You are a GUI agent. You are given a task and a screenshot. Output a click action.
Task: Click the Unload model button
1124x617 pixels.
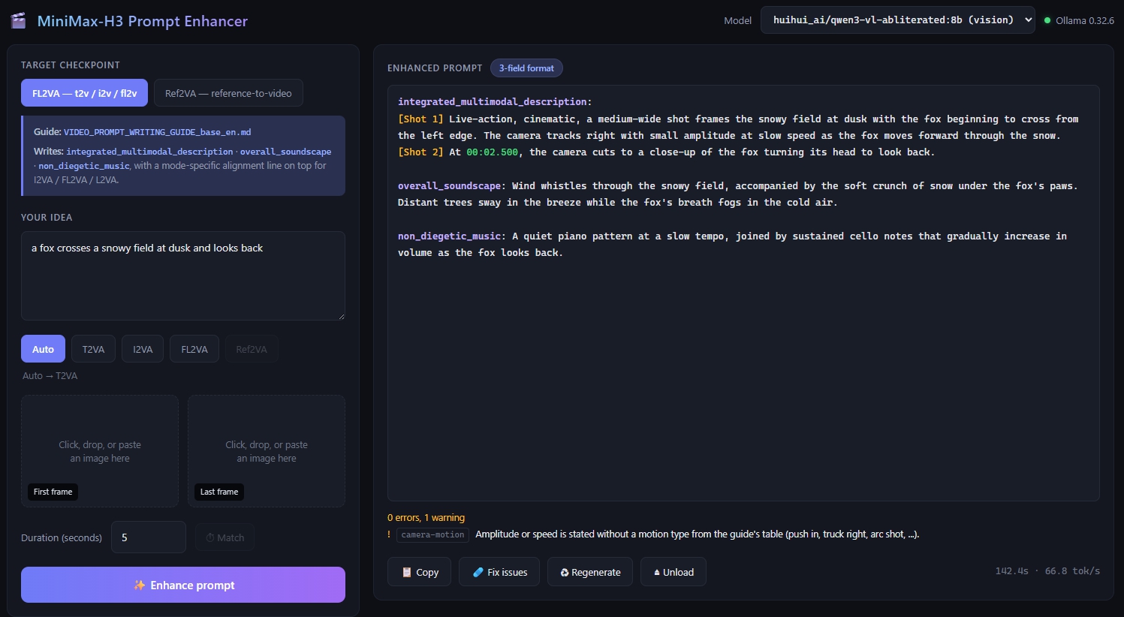(x=673, y=572)
